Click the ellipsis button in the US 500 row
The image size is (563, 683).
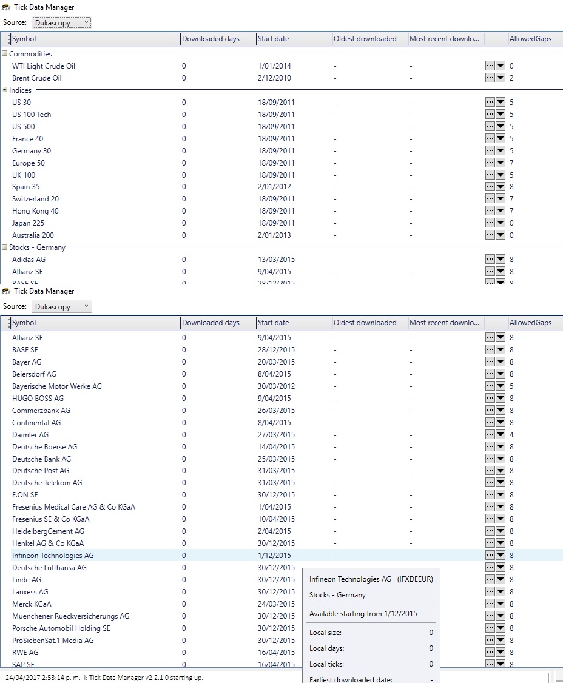click(490, 127)
